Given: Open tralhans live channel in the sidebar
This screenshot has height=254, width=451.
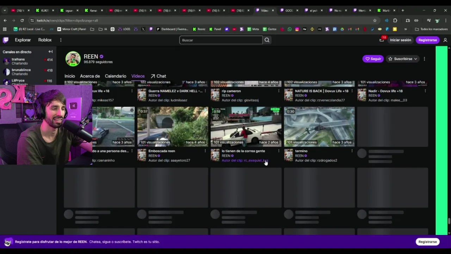Looking at the screenshot, I should tap(27, 61).
